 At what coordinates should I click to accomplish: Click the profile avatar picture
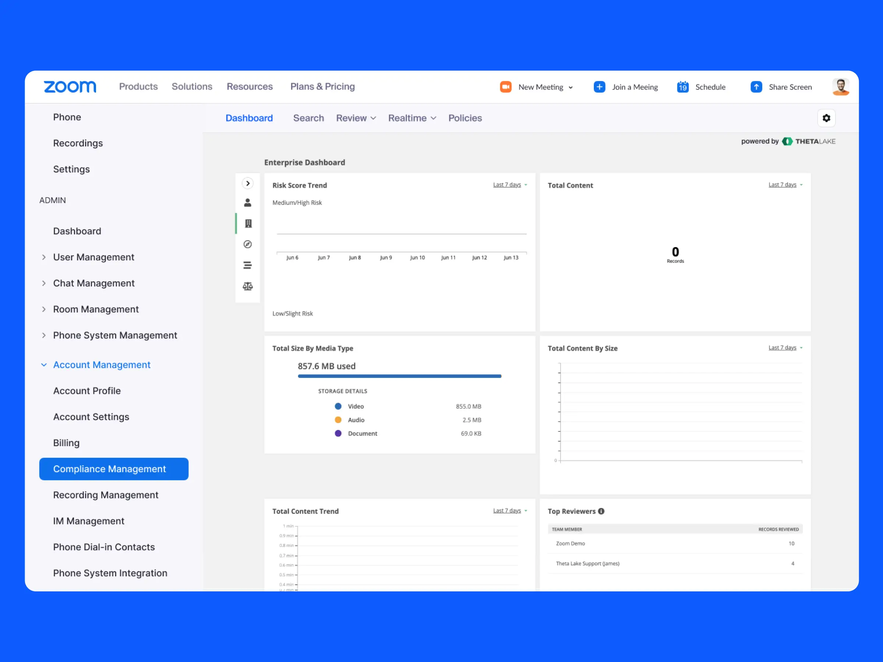(841, 86)
